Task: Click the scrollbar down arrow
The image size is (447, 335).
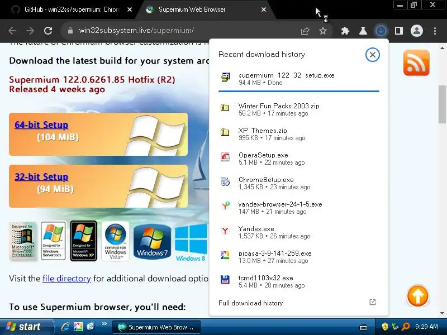Action: pyautogui.click(x=442, y=313)
